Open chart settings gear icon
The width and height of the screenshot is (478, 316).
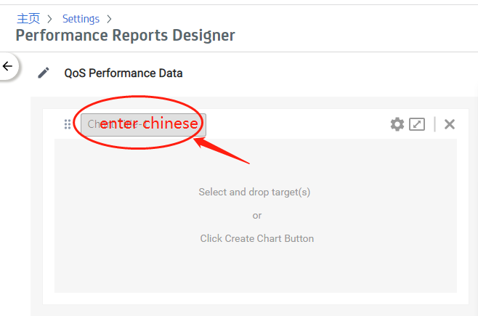[x=397, y=124]
